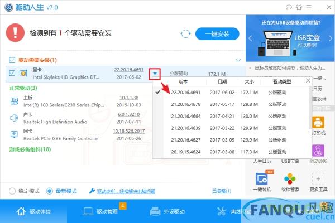Click the refresh rescan icon
The image size is (335, 223).
(185, 33)
